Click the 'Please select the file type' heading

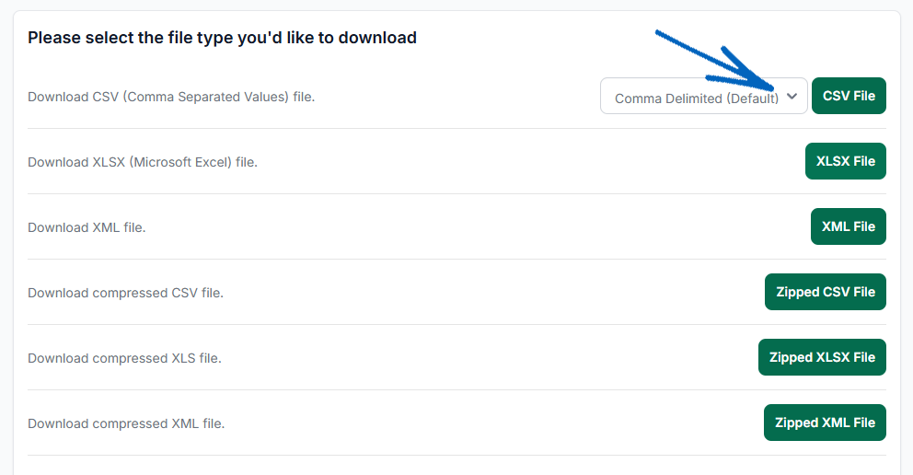222,38
